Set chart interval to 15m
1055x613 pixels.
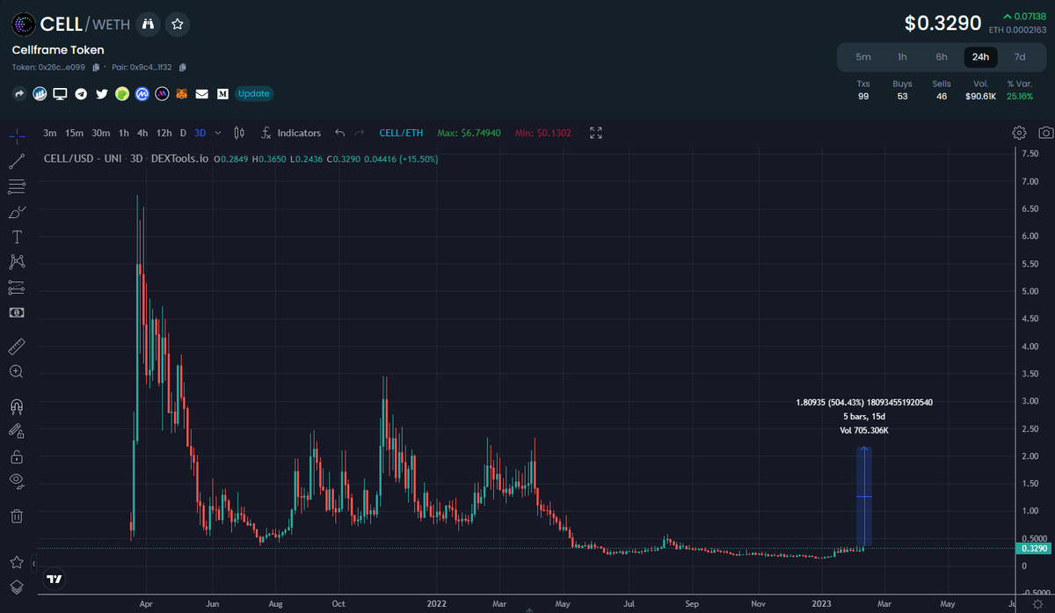74,133
